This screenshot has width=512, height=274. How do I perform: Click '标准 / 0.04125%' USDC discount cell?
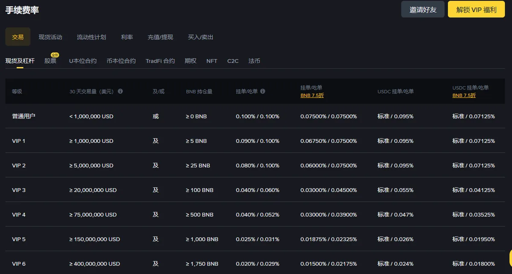pos(474,190)
